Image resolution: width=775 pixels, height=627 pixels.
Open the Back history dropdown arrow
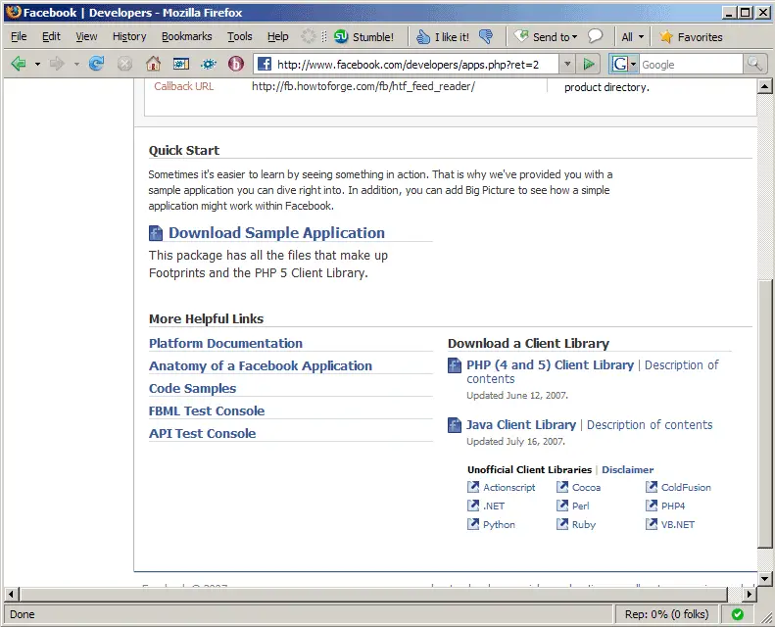pos(37,65)
